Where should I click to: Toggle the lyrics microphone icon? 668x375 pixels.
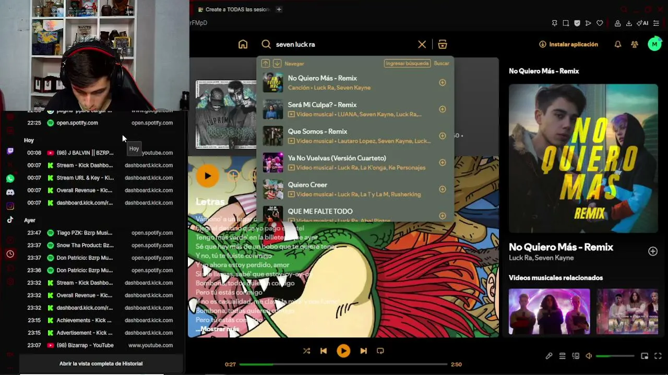(x=549, y=356)
